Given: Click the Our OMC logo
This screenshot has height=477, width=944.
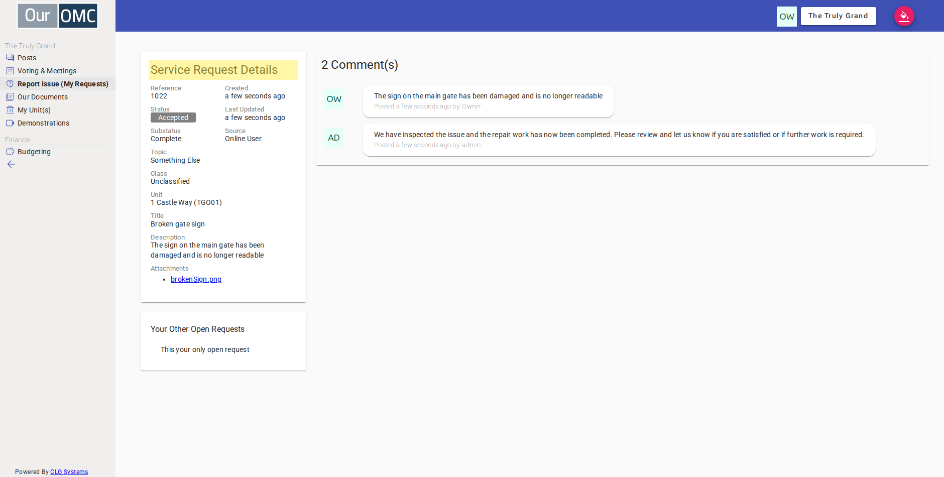Looking at the screenshot, I should pyautogui.click(x=58, y=16).
